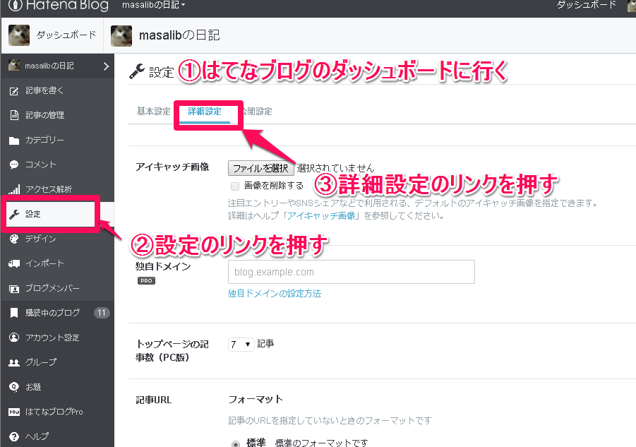Click the document icon for 記事の管理
This screenshot has height=447, width=636.
14,115
